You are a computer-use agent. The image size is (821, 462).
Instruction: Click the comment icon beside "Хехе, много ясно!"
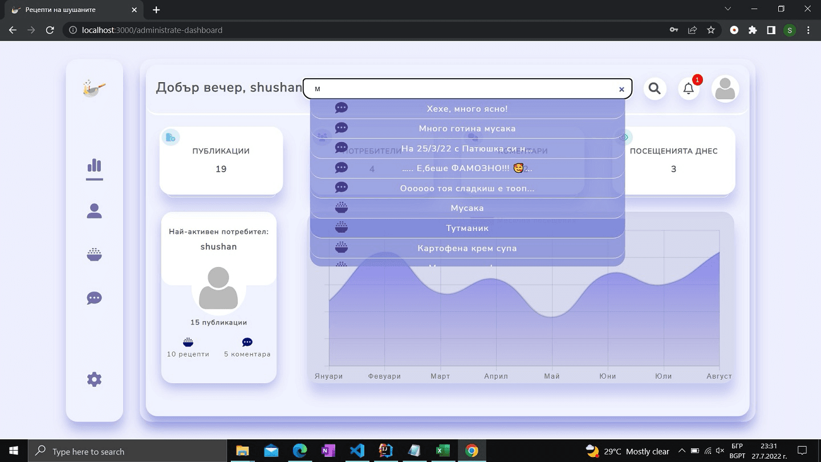coord(342,108)
